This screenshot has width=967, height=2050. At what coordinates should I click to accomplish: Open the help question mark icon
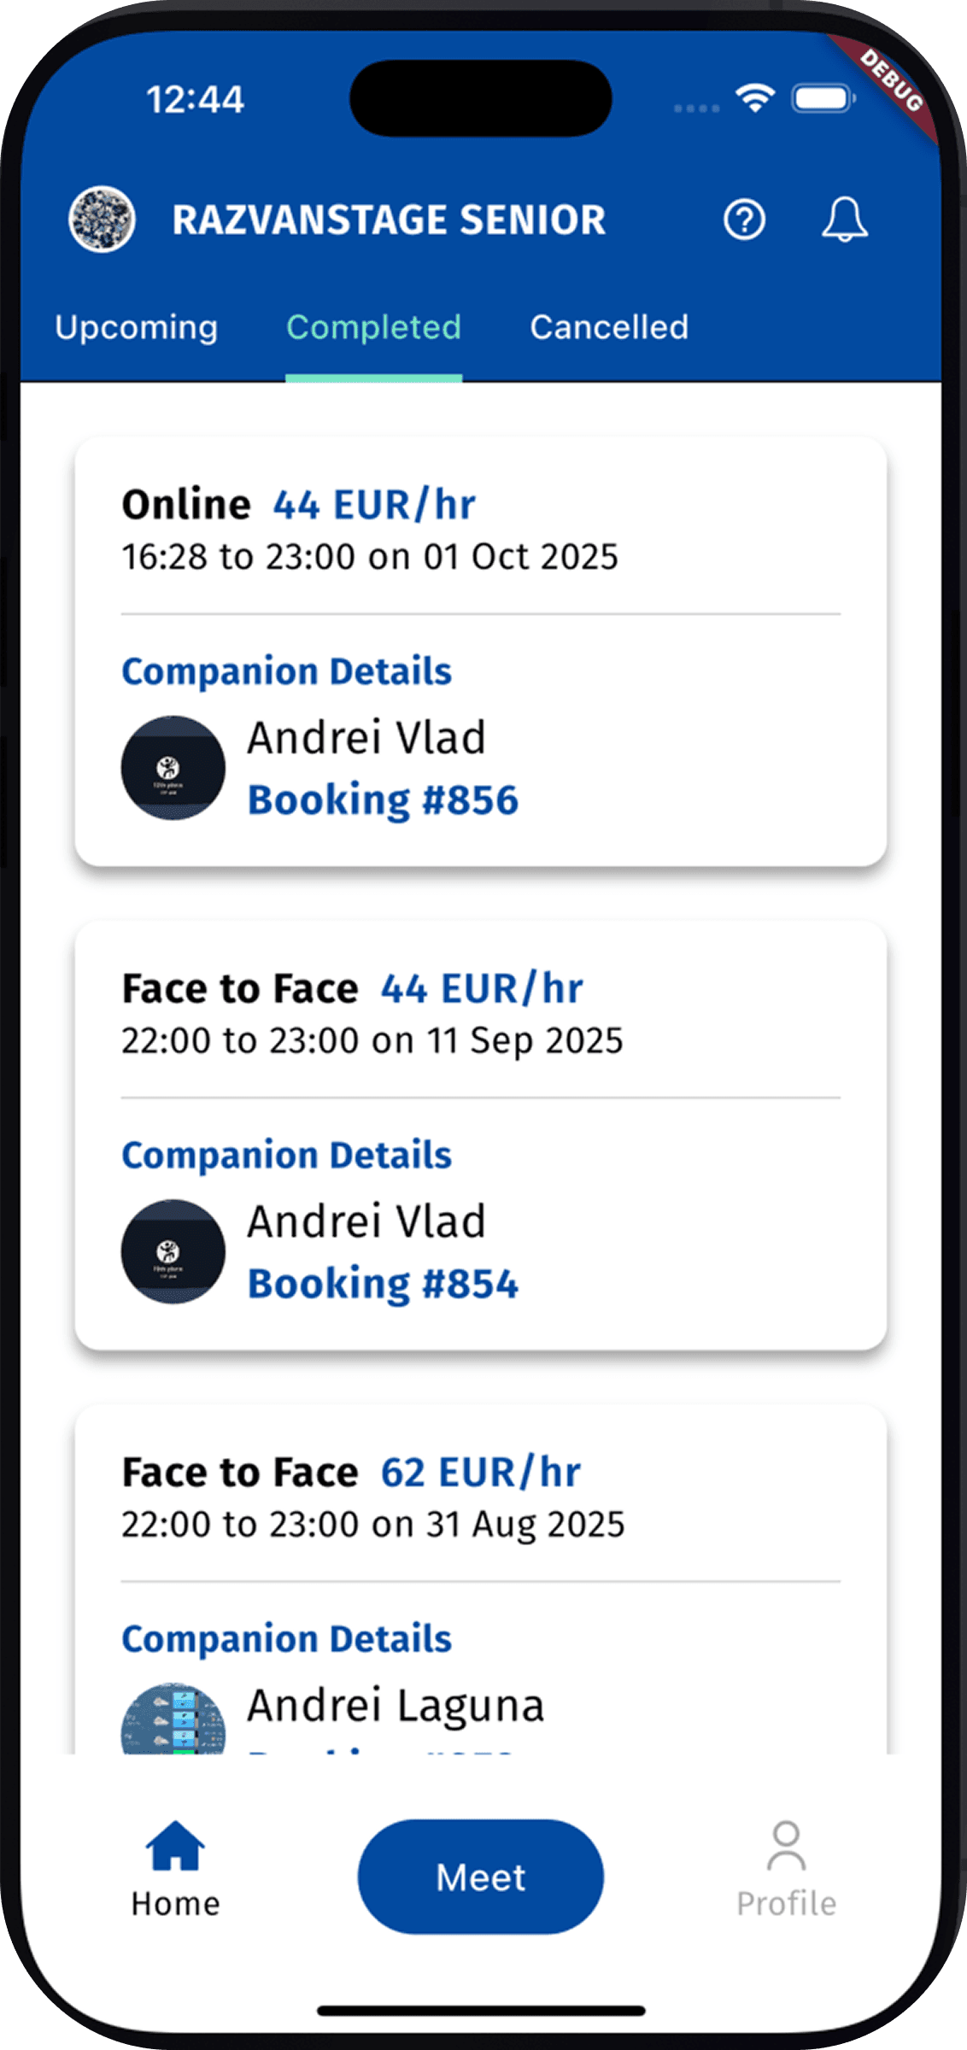coord(744,220)
